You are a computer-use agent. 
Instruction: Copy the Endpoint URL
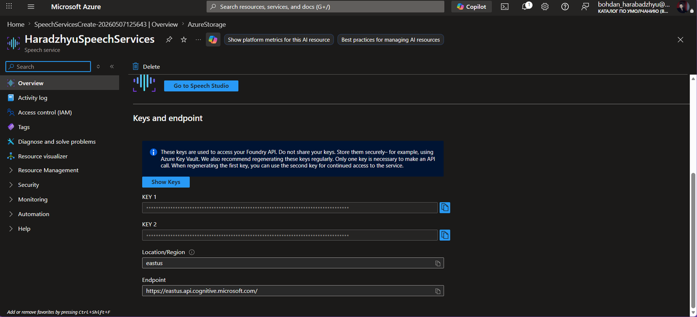(x=438, y=291)
